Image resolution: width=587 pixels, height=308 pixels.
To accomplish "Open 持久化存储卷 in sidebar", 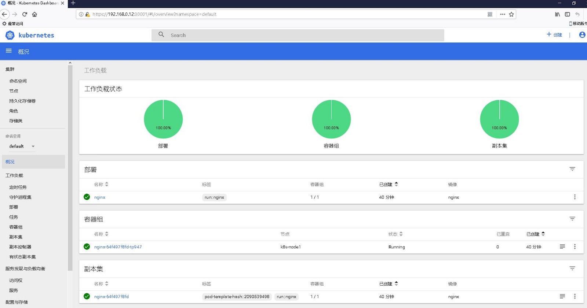I will (x=22, y=101).
